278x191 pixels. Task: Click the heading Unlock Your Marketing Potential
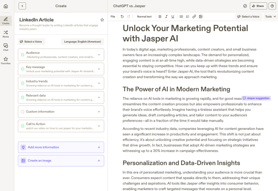[185, 33]
